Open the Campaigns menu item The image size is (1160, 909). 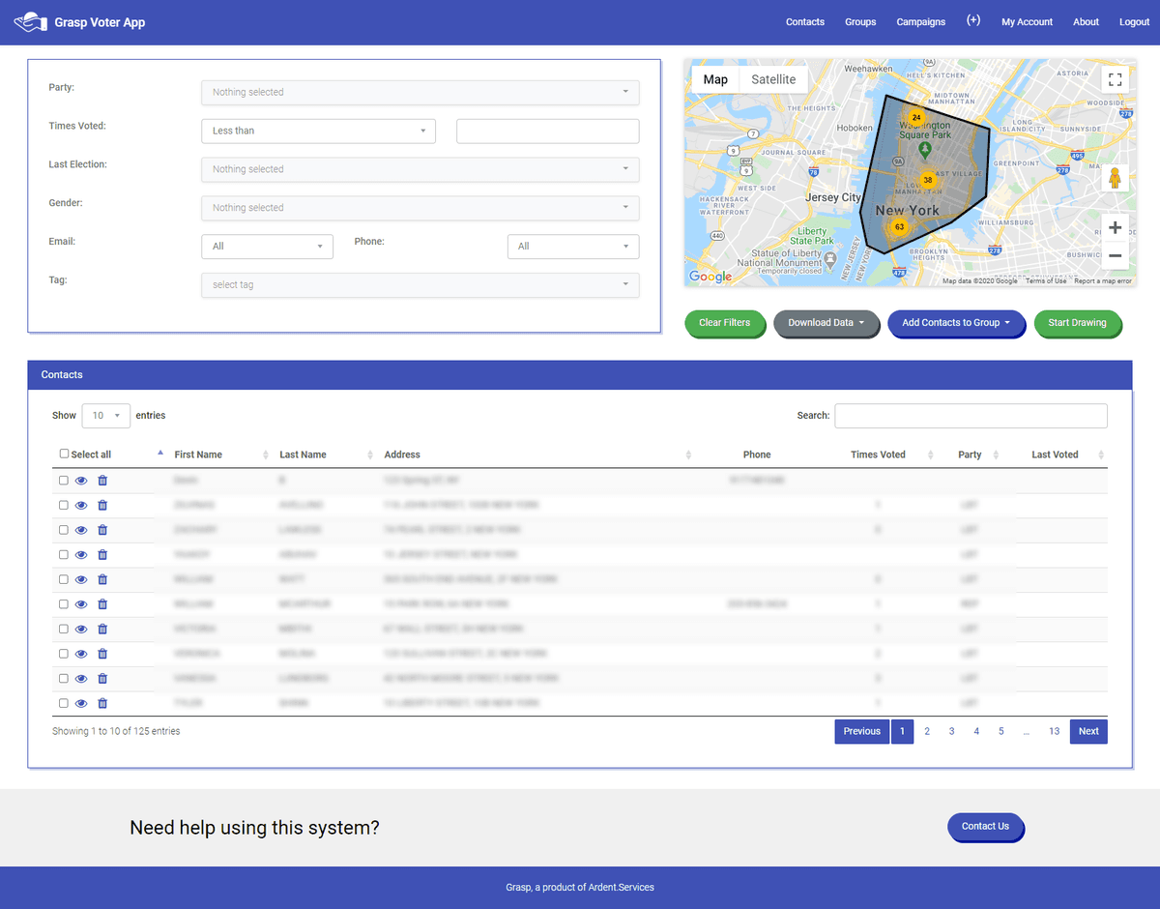(920, 22)
